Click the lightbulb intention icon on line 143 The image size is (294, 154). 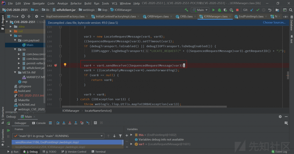[65, 65]
